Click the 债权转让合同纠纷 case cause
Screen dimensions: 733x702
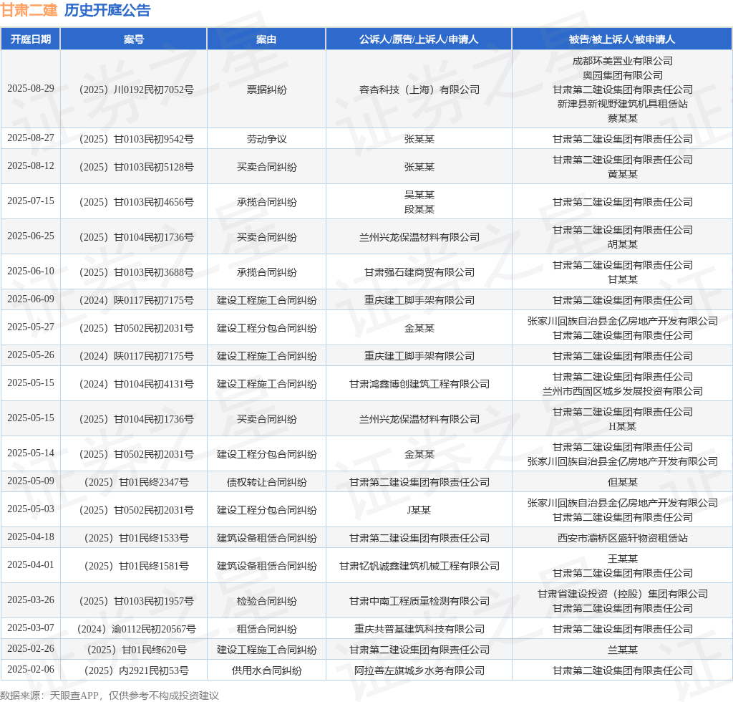266,483
